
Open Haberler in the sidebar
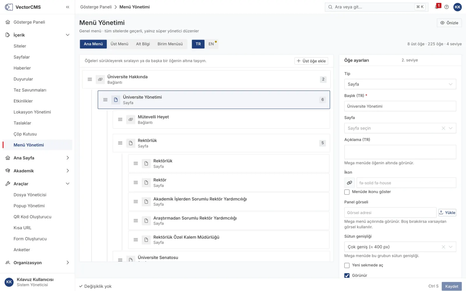tap(22, 68)
